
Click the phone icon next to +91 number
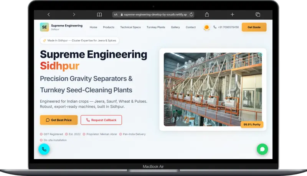coord(215,27)
